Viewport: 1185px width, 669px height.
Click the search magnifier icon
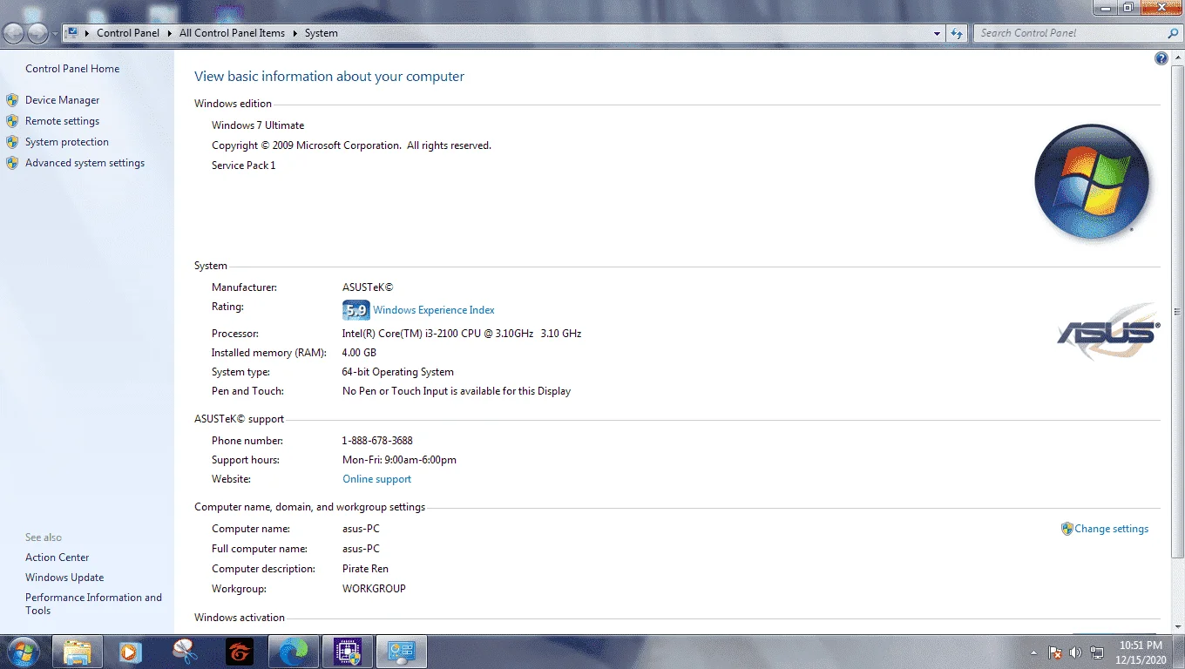[x=1172, y=33]
